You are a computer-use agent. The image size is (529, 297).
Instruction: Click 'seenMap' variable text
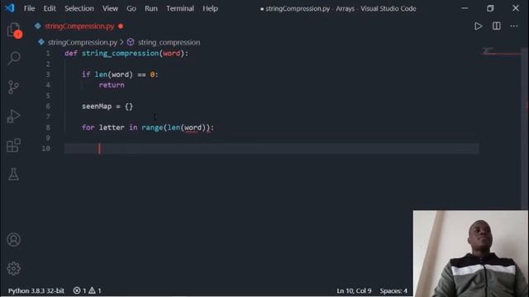coord(97,106)
